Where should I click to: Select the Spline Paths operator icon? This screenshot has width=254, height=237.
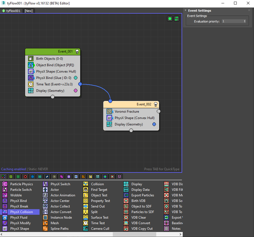[45, 229]
